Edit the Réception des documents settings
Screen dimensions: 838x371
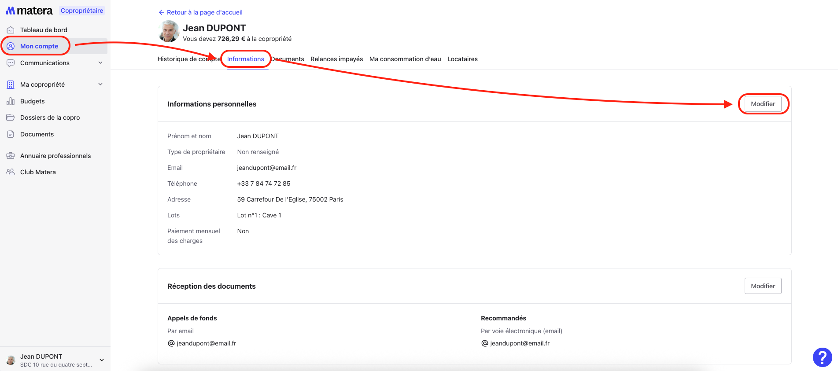(763, 286)
